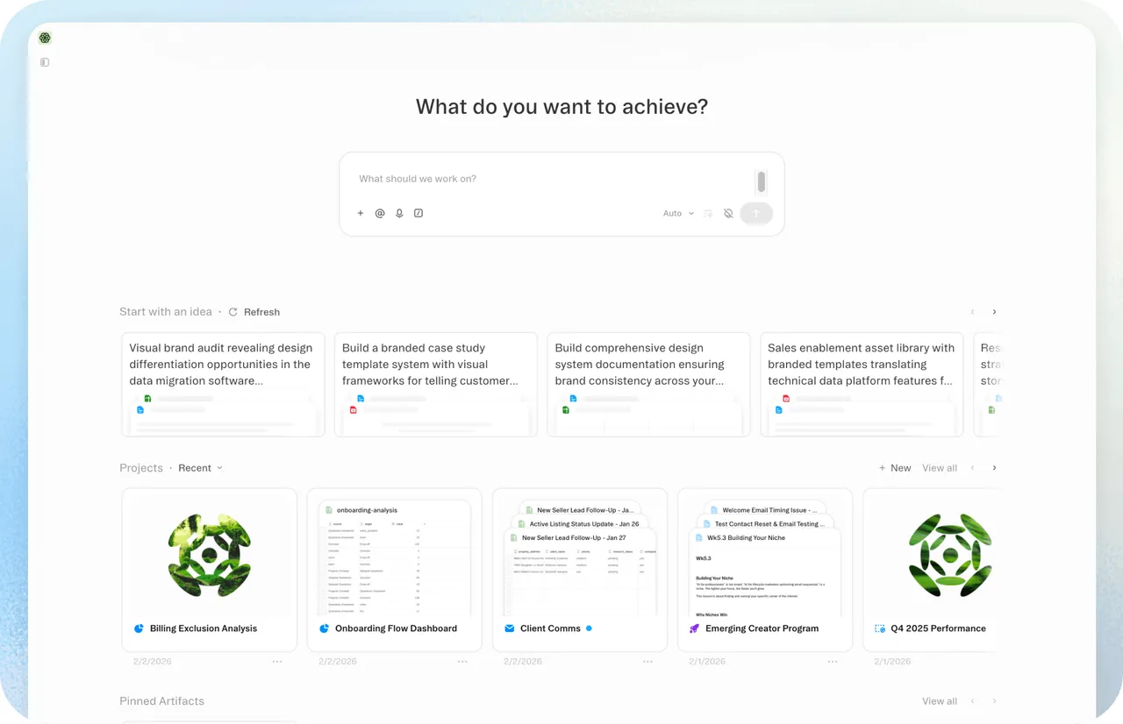
Task: Go to next ideas with right chevron
Action: [994, 312]
